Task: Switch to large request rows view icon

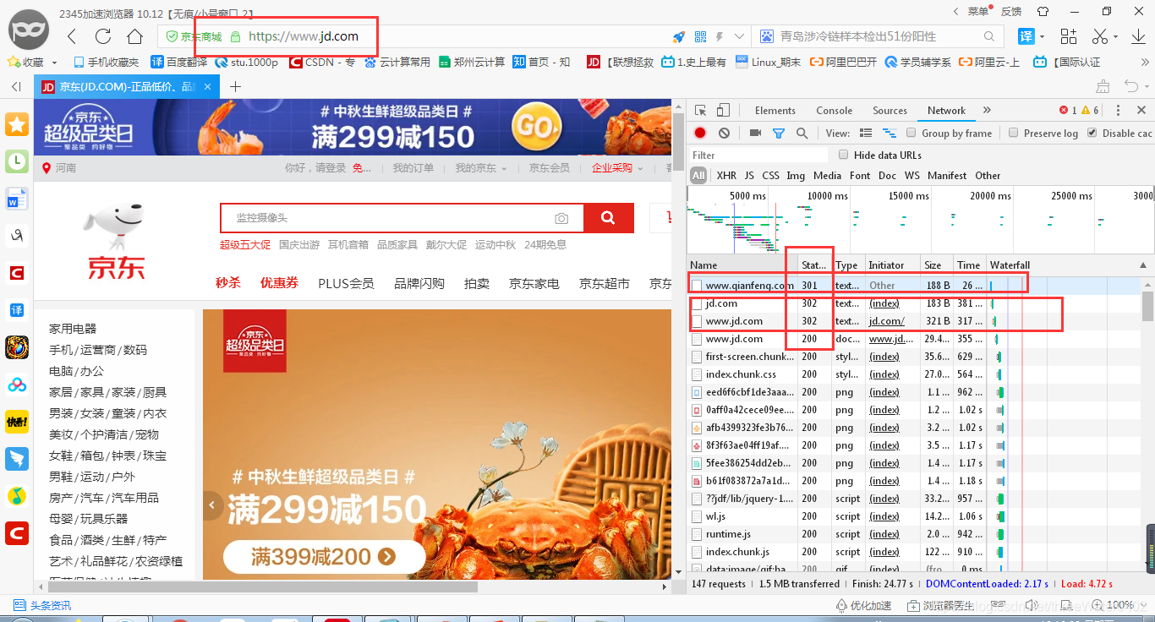Action: (x=865, y=133)
